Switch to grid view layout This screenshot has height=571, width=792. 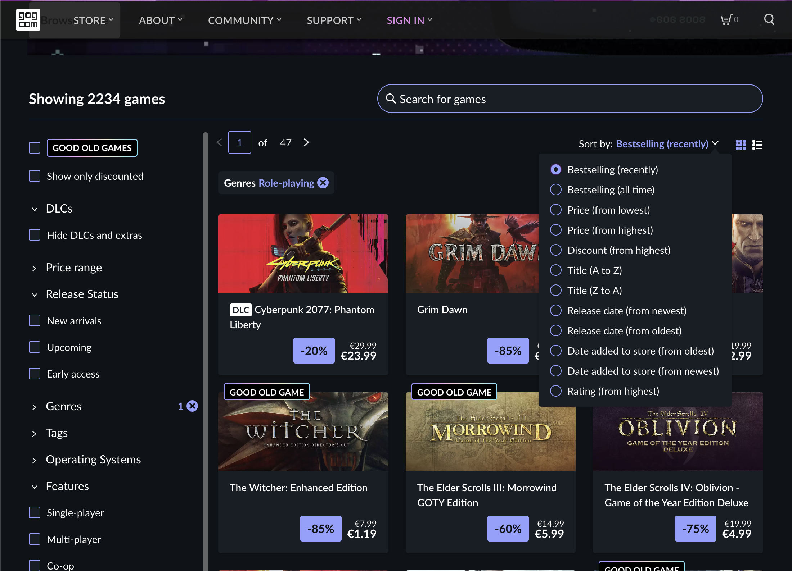[741, 145]
